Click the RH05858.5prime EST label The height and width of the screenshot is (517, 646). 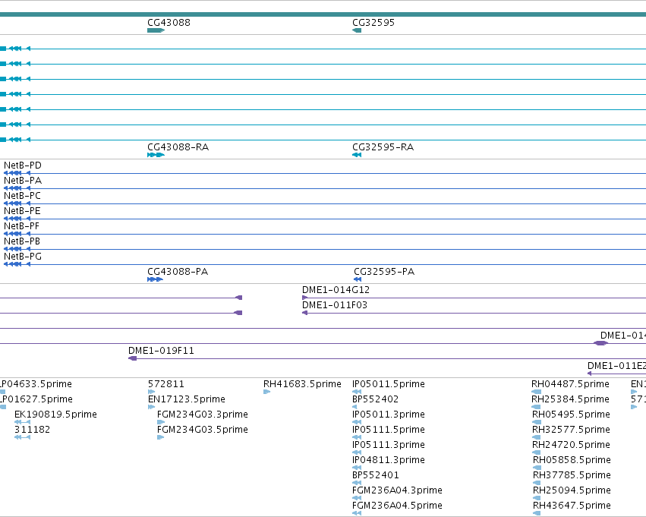pos(572,460)
